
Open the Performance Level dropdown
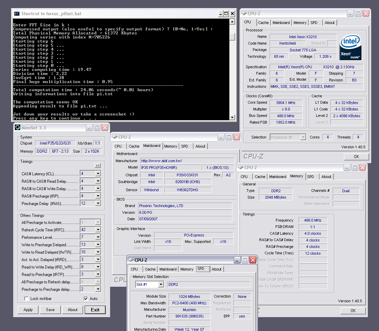click(98, 237)
